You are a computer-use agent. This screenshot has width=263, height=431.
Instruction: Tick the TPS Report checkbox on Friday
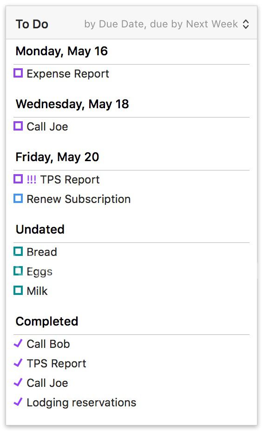tap(18, 179)
